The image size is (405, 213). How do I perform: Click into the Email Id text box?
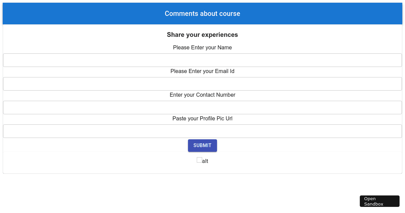tap(202, 84)
